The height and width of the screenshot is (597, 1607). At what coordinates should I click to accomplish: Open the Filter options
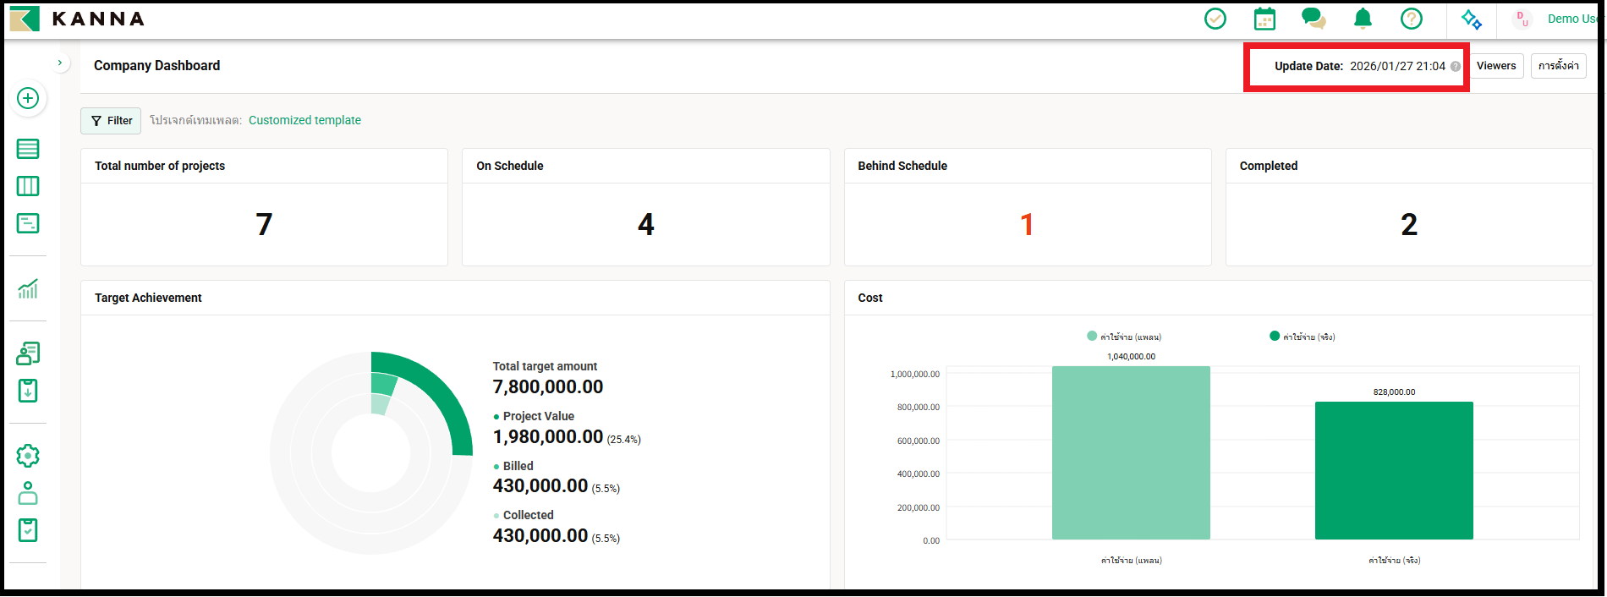[111, 121]
